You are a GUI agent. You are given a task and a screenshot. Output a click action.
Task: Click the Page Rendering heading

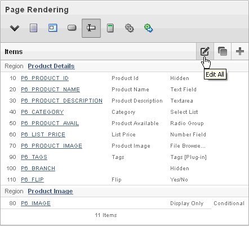[x=37, y=10]
